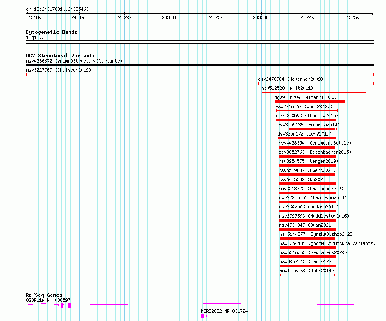Click the black bar under the nsv4336672 label
386x321 pixels.
(x=200, y=65)
